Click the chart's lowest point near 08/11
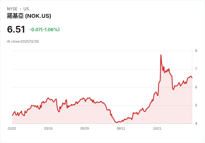The width and height of the screenshot is (205, 143). point(117,123)
